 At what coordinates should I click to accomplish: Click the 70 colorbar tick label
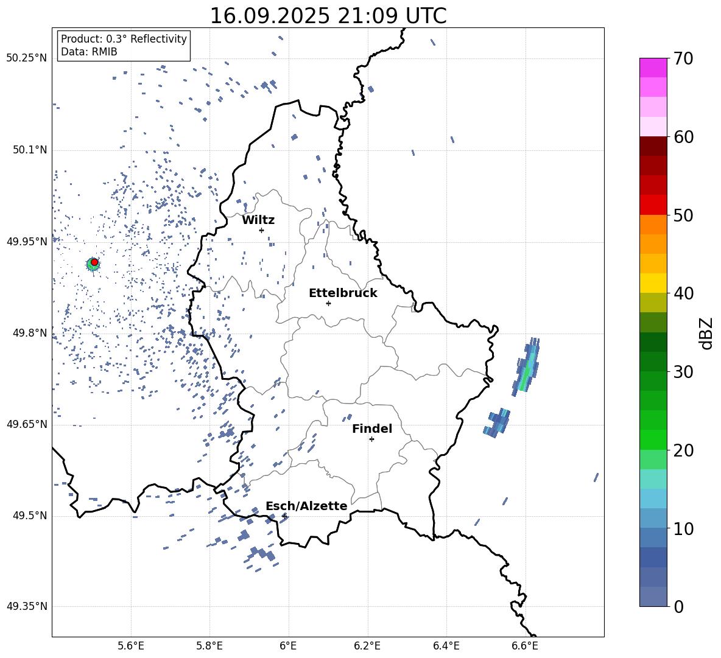683,59
